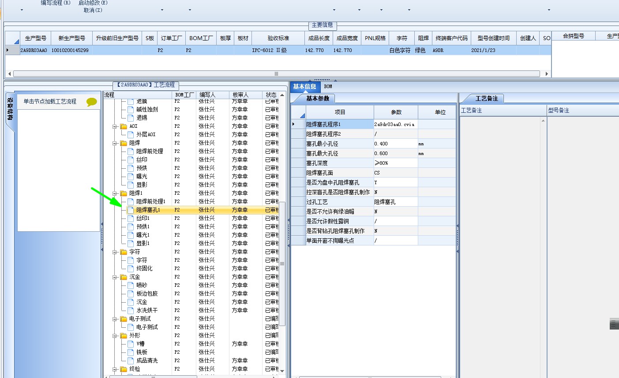Click the process tree scroll-down arrow
Screen dimensions: 619x378
click(x=282, y=371)
